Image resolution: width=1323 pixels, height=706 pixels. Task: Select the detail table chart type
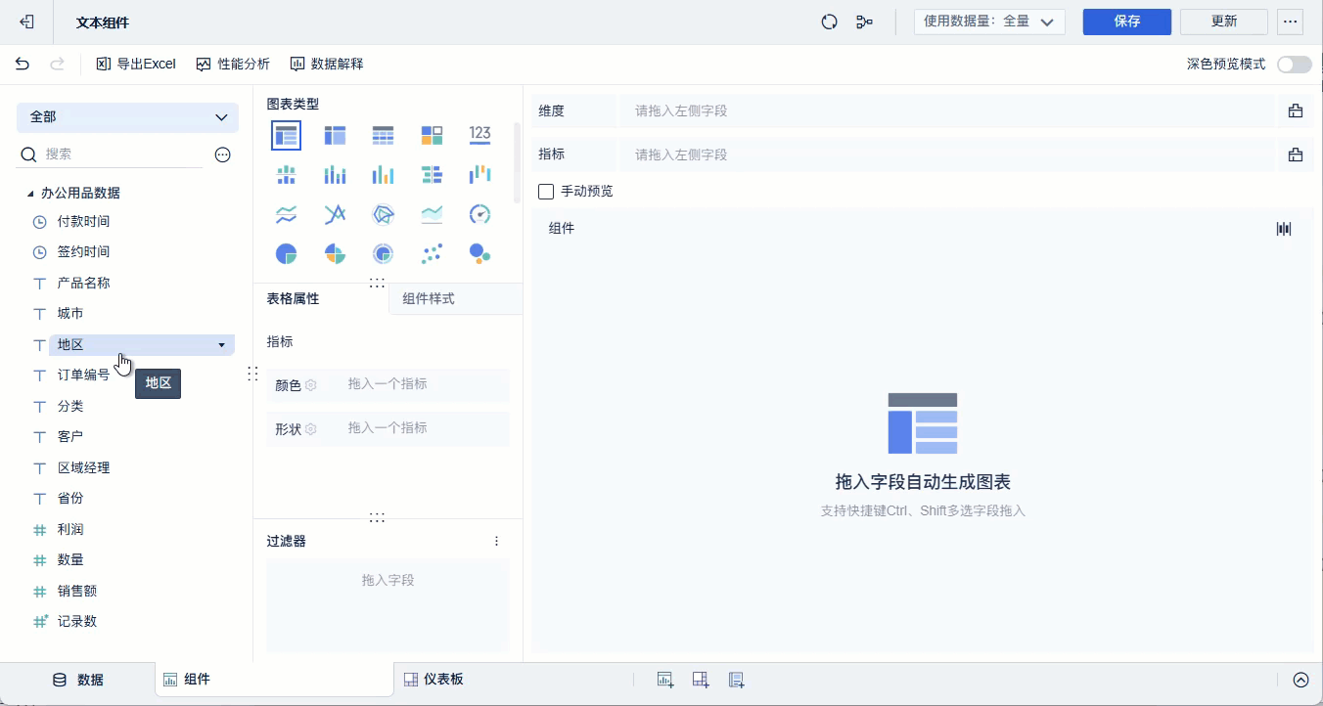click(x=383, y=135)
